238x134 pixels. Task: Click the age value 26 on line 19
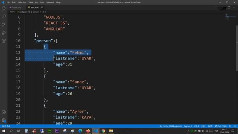70,94
